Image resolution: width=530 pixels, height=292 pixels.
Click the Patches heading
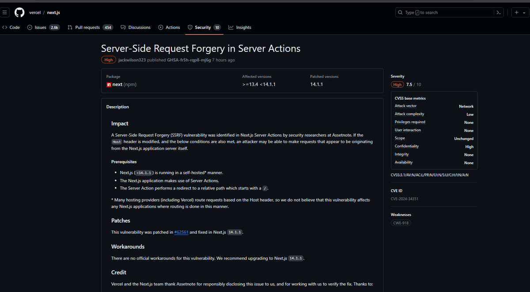pyautogui.click(x=121, y=220)
